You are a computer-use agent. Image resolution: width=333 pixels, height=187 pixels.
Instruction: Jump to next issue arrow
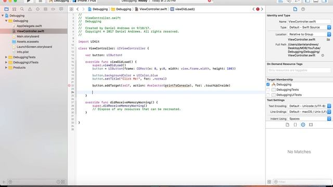262,9
